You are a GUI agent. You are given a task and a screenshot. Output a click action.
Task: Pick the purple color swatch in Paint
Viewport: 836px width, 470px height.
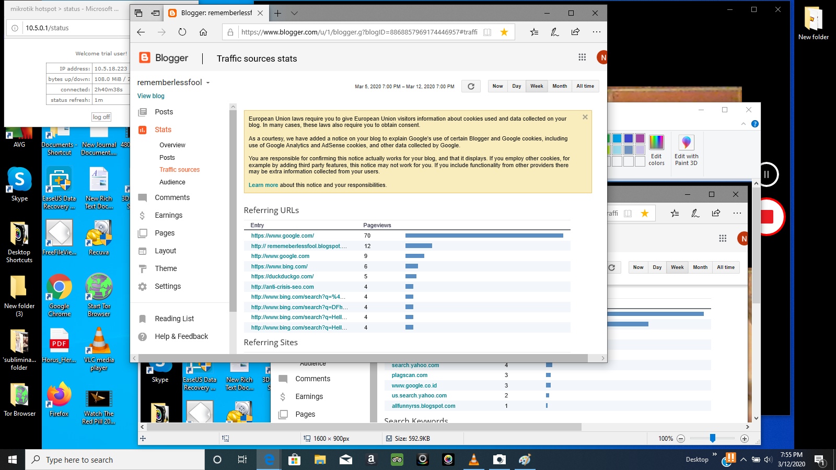(x=640, y=138)
